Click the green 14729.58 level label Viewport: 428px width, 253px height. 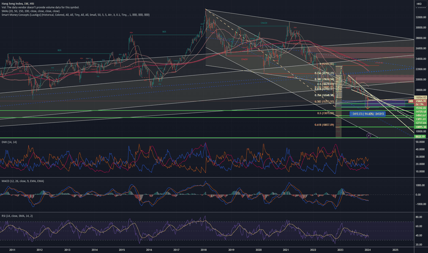click(421, 112)
